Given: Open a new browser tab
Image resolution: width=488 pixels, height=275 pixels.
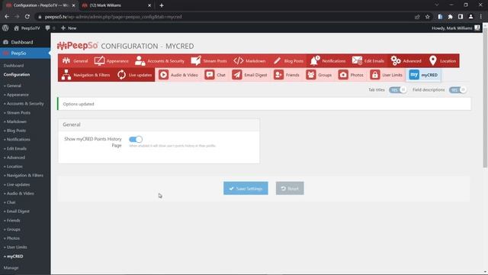Looking at the screenshot, I should click(161, 5).
